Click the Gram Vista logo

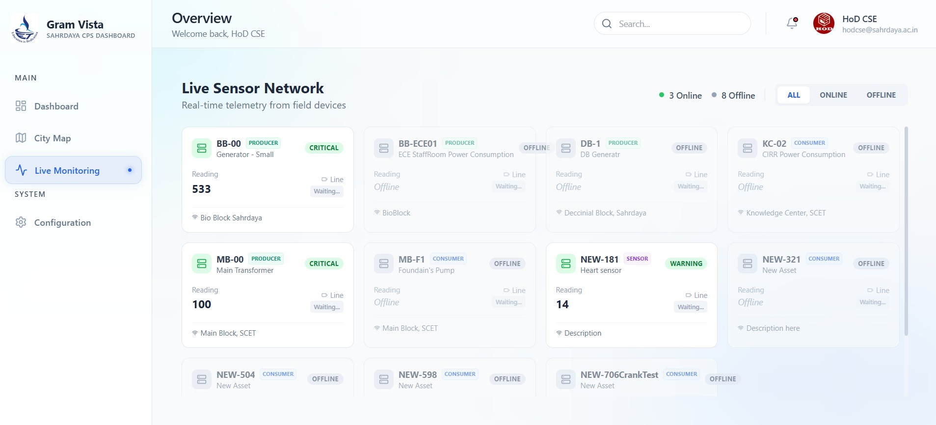coord(25,29)
